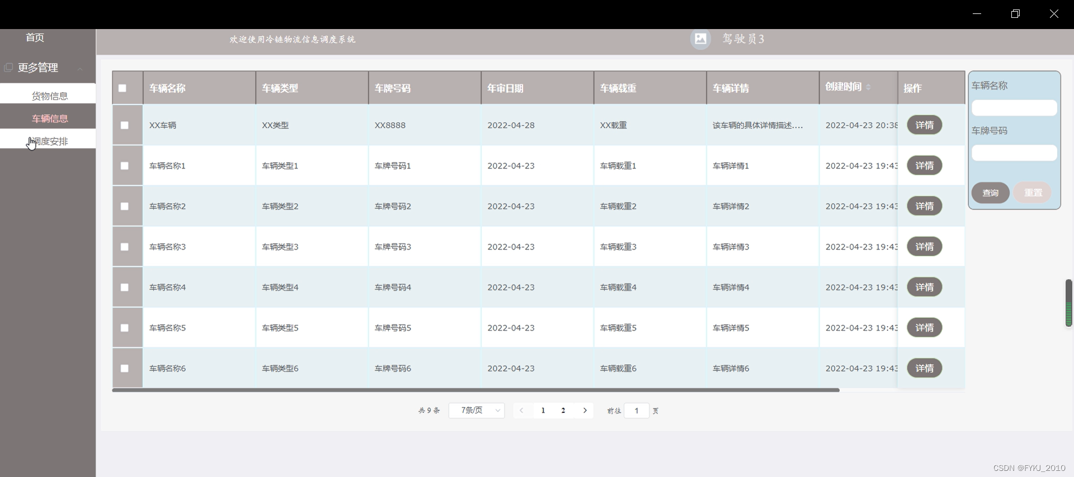
Task: Go to page 2 in pagination
Action: (563, 411)
